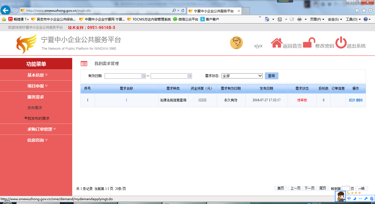
Task: Click the browser back arrow button
Action: tap(5, 10)
